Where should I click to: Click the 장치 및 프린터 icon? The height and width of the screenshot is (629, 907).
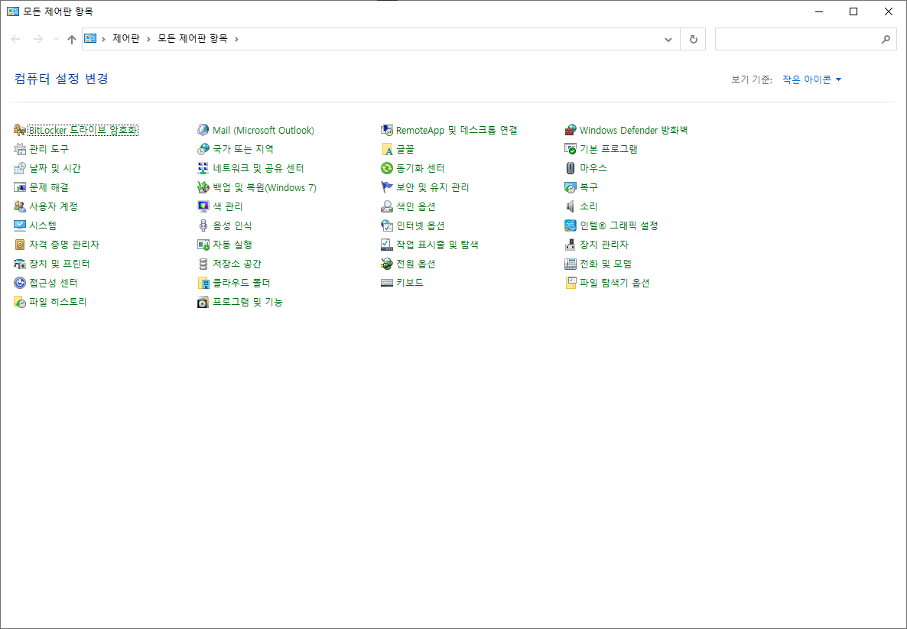pos(20,264)
